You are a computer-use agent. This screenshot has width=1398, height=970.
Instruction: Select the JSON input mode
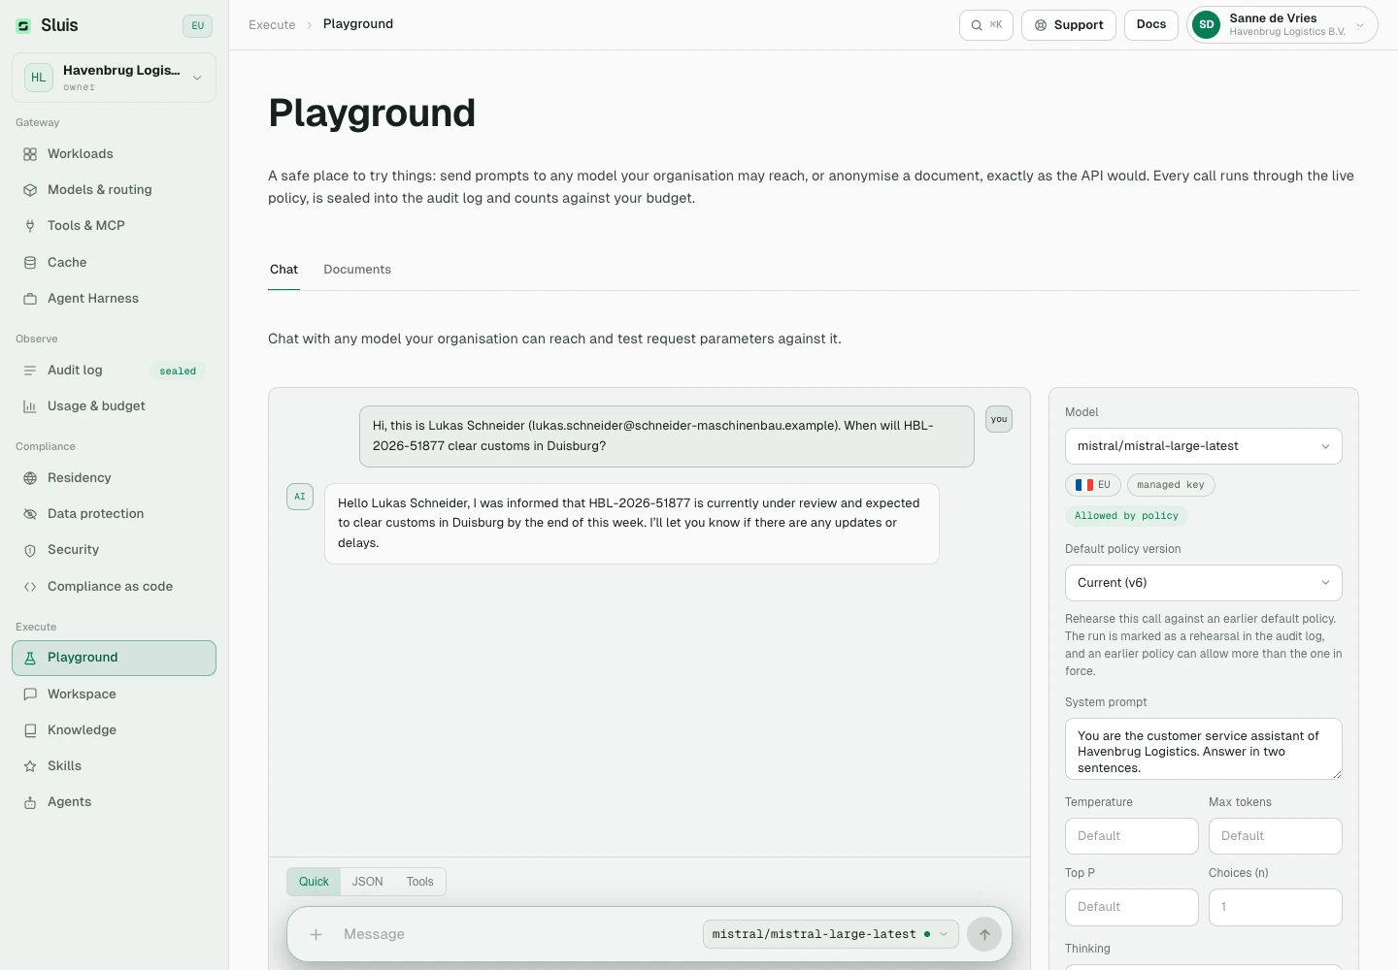(367, 882)
